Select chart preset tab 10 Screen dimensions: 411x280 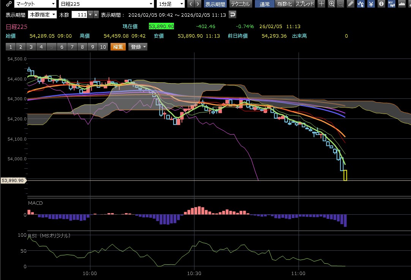103,47
